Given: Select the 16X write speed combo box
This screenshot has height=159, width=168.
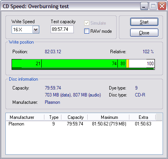Looking at the screenshot, I should coord(25,30).
